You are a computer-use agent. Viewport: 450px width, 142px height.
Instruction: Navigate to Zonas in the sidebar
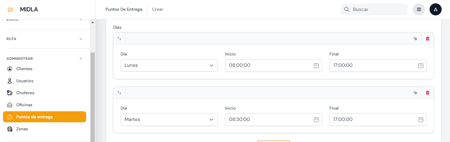[22, 129]
